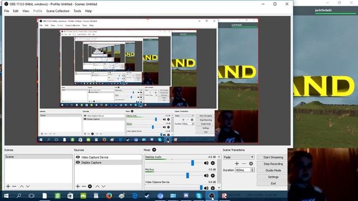The width and height of the screenshot is (358, 201).
Task: Select Display Capture source row
Action: pos(108,162)
